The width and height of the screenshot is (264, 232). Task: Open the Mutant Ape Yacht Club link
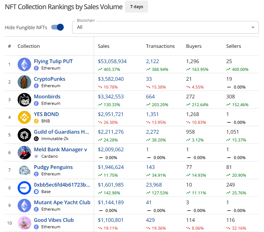[x=62, y=202]
